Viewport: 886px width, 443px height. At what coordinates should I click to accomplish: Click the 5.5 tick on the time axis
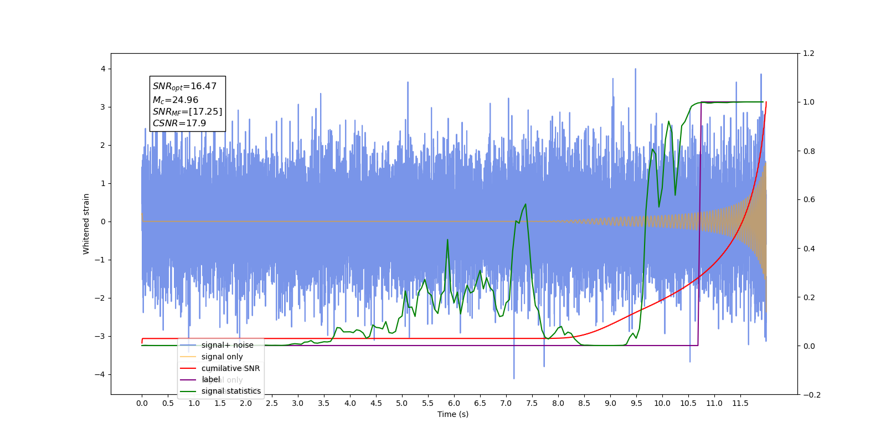pos(428,403)
